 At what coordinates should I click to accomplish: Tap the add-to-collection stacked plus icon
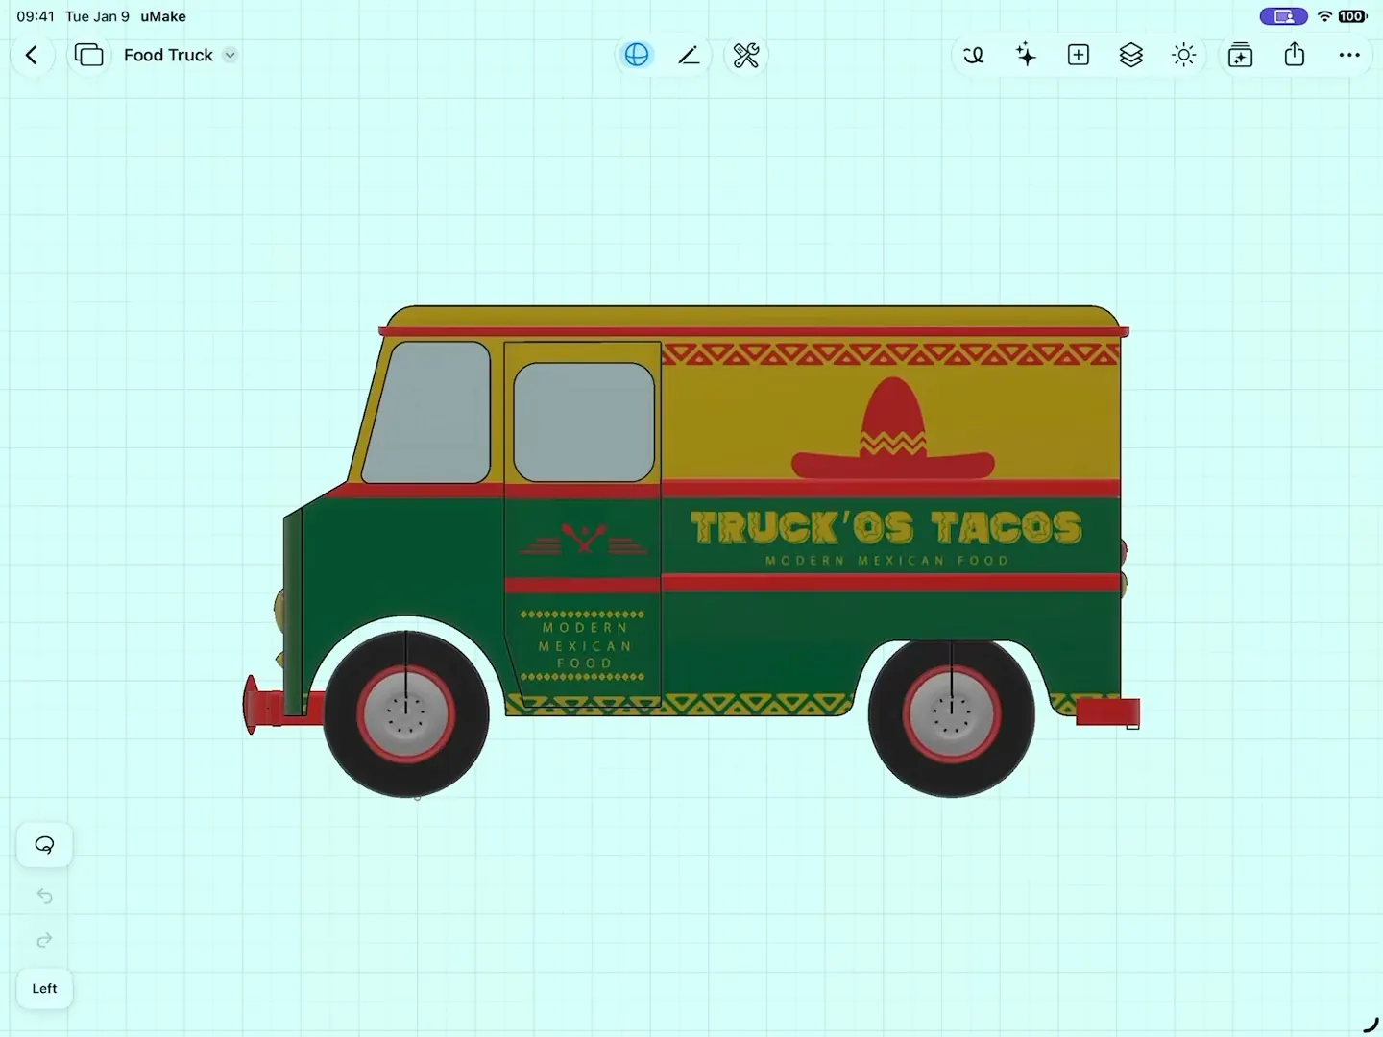[x=1241, y=56]
